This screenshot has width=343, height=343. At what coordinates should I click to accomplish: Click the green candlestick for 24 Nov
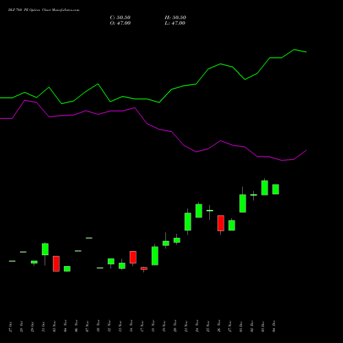tap(199, 211)
